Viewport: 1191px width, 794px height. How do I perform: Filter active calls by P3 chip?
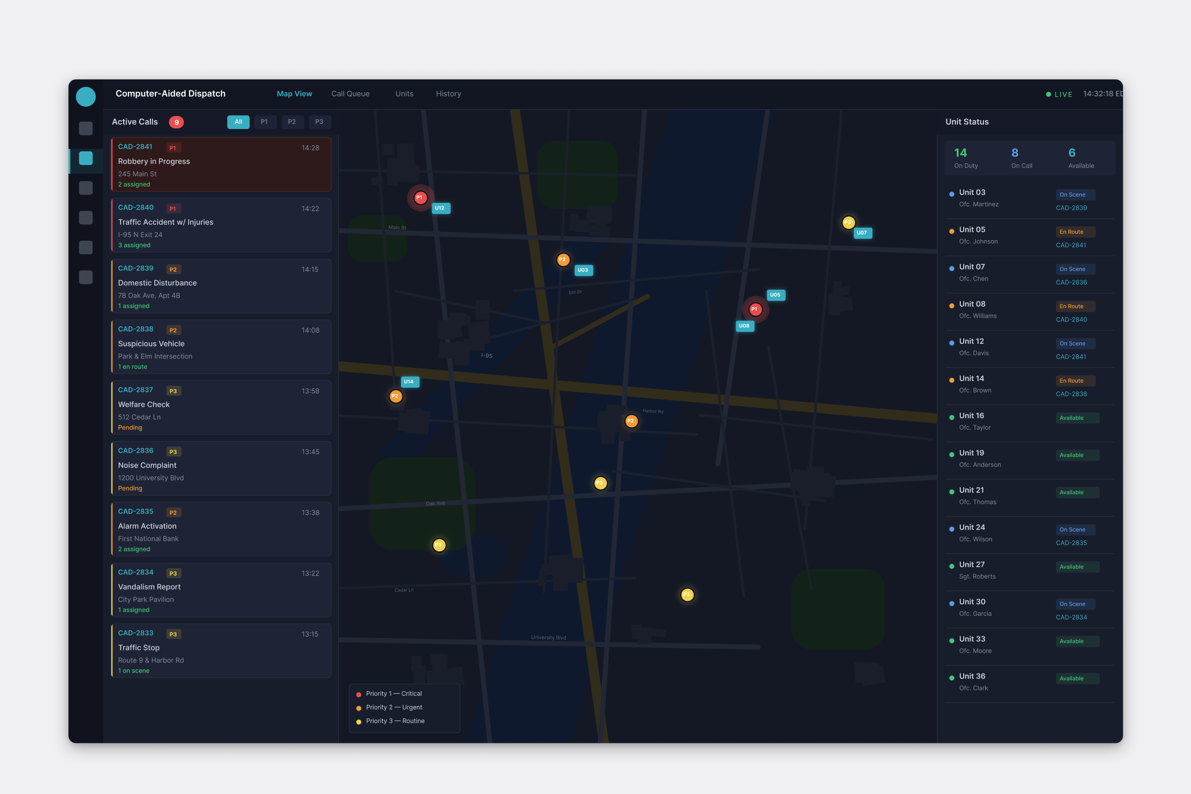[320, 122]
